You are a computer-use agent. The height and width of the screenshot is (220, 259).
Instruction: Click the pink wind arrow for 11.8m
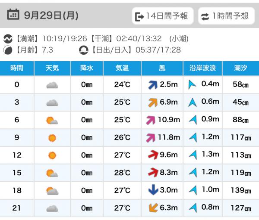click(151, 138)
